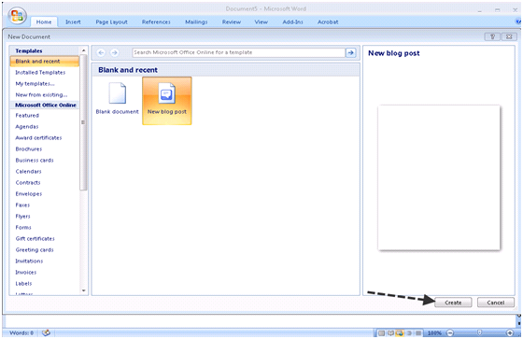
Task: Select Contracts template category
Action: [x=28, y=183]
